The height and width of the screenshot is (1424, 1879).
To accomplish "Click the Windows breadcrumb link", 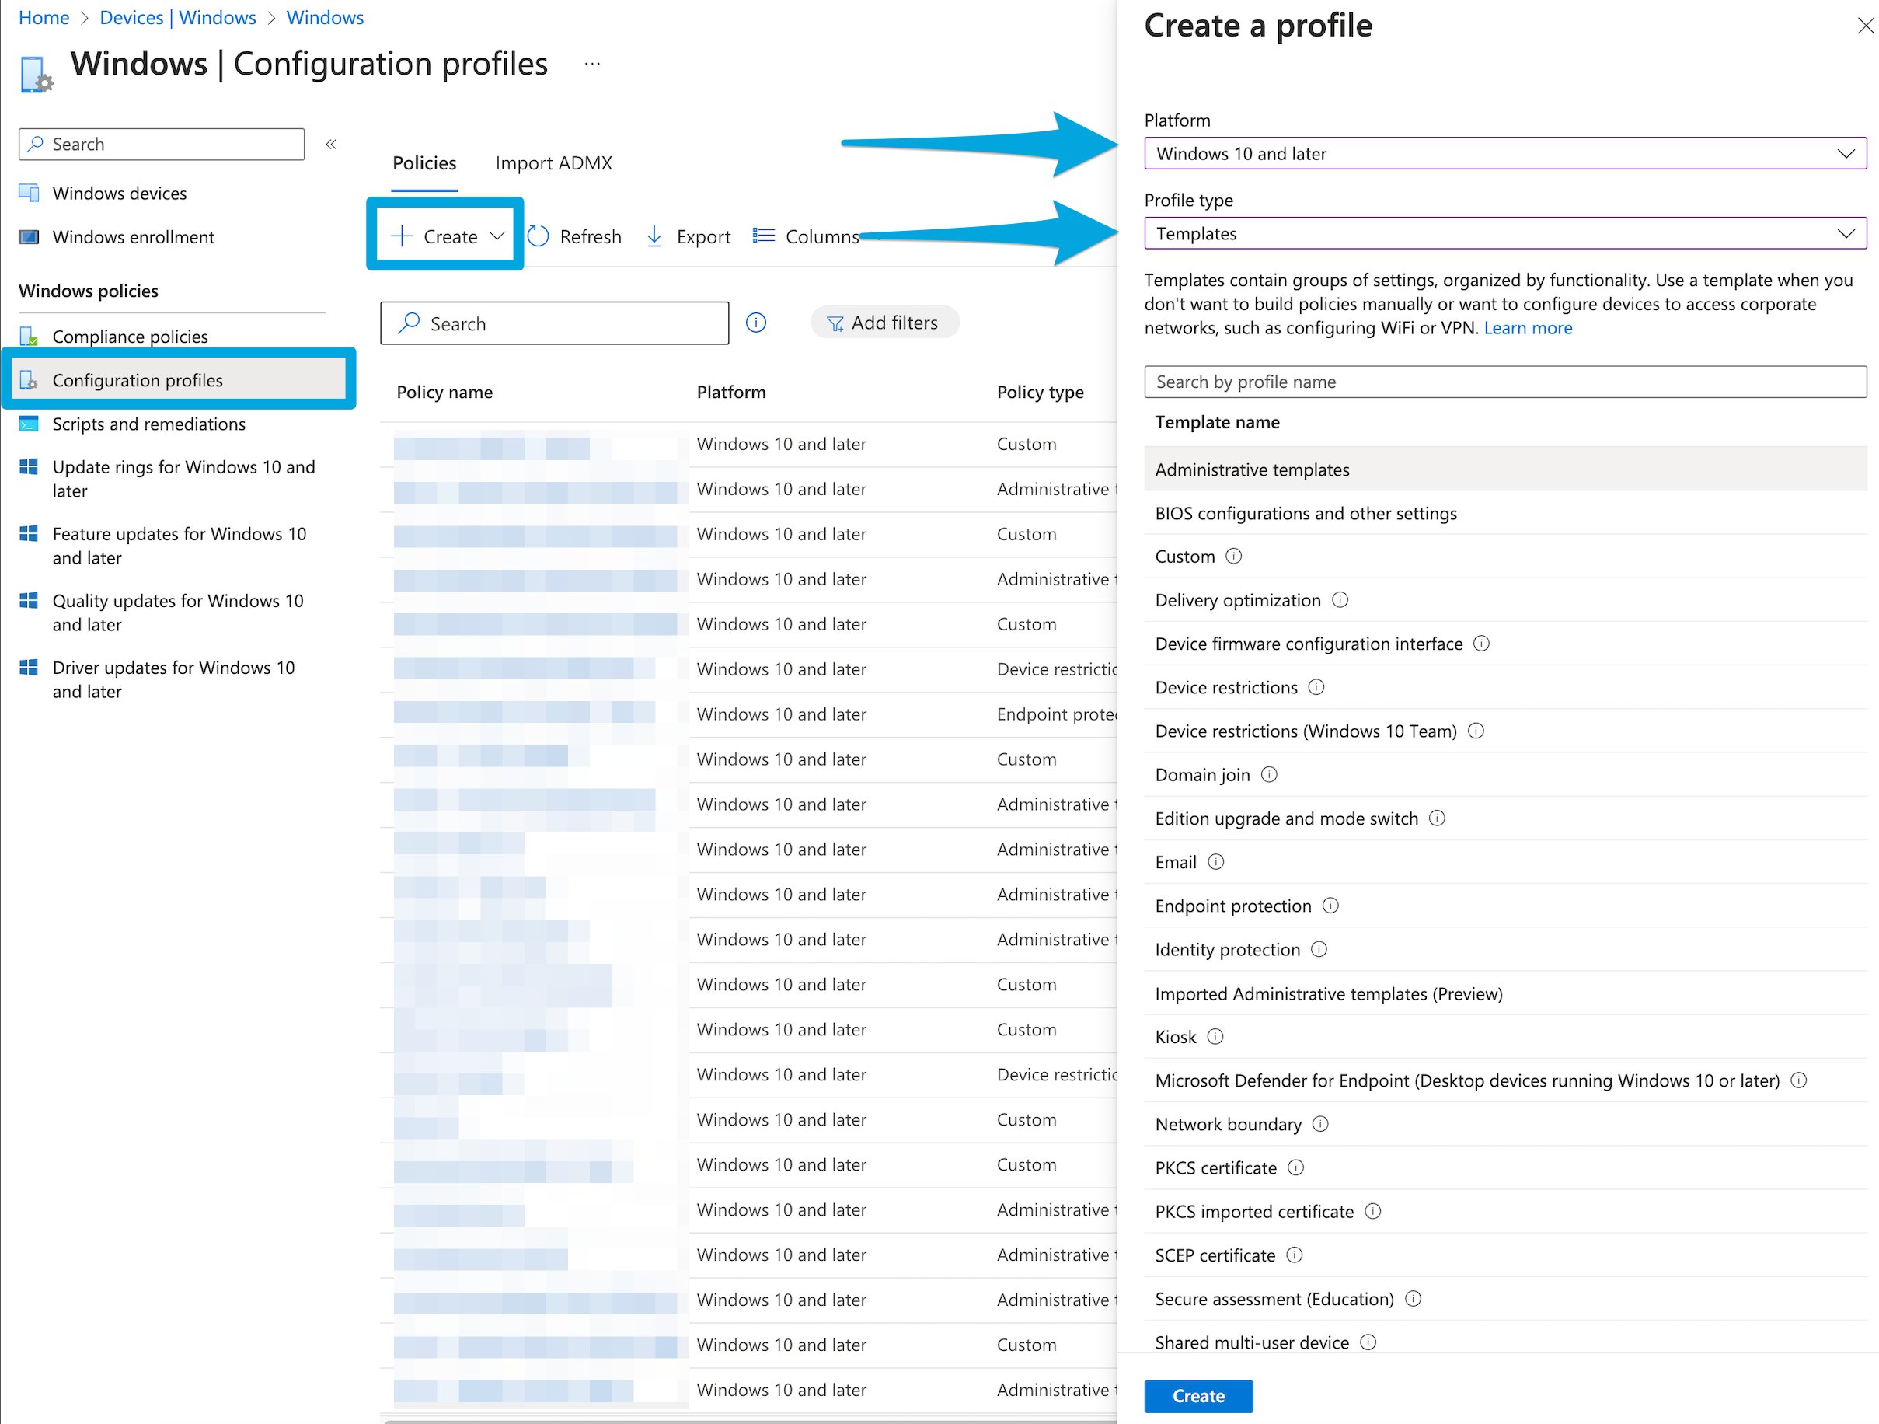I will click(326, 17).
